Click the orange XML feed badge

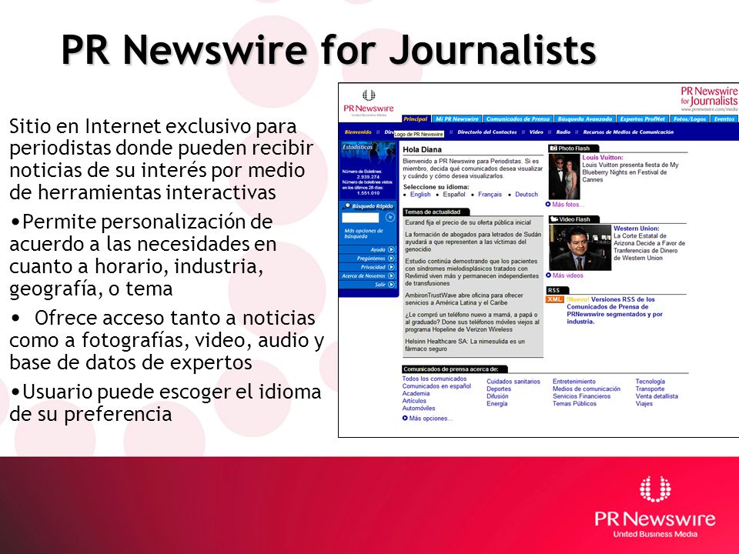(x=555, y=299)
